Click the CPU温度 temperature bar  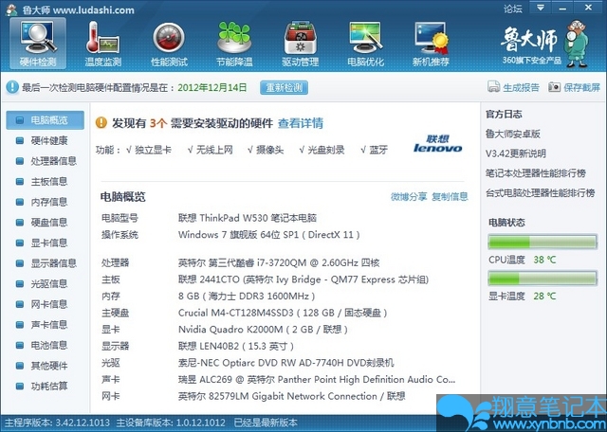543,243
